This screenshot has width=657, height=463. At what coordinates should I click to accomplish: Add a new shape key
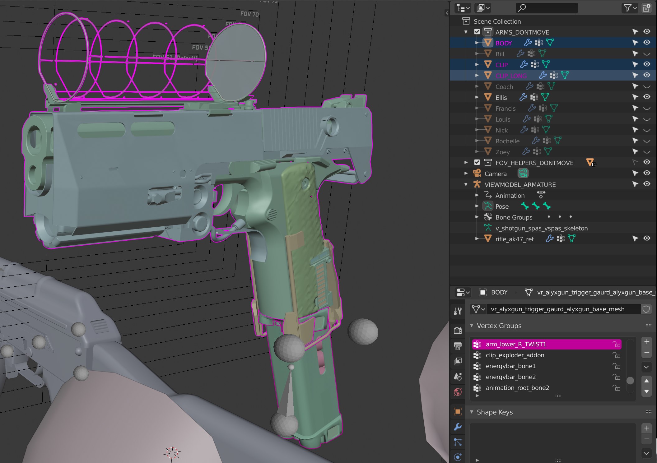pos(646,428)
